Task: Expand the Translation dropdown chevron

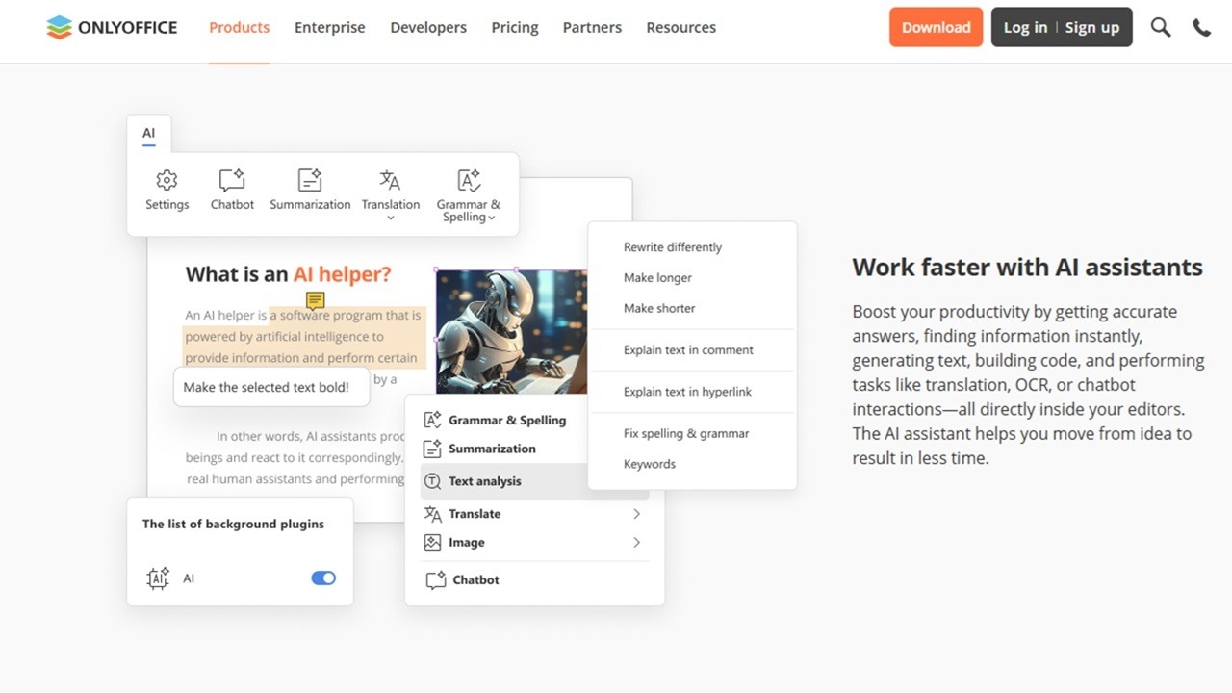Action: click(x=390, y=218)
